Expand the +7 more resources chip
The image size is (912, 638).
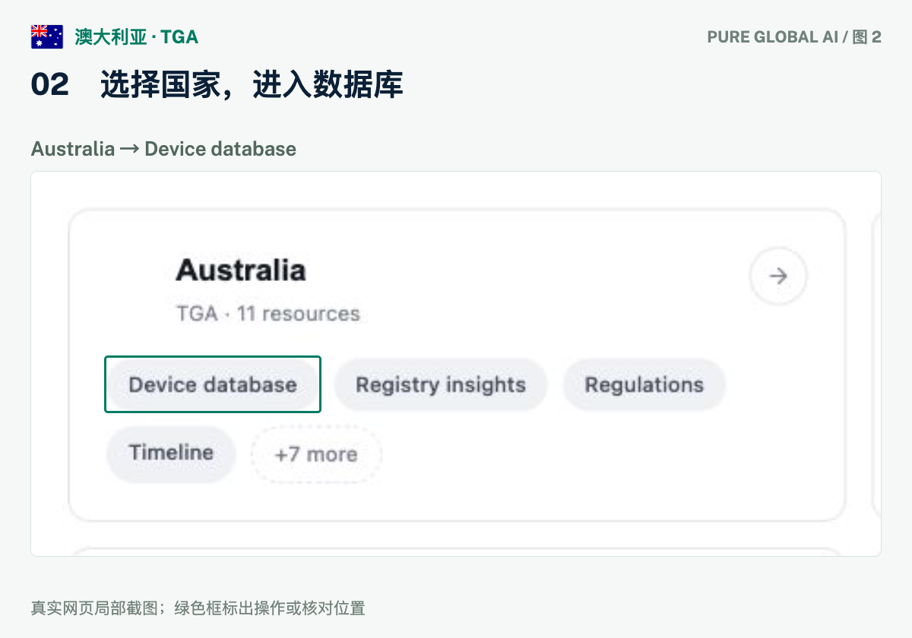316,454
